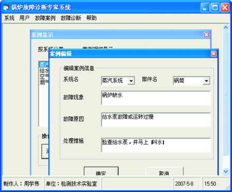Open the 故障诊断 menu
Image resolution: width=232 pixels, height=192 pixels.
[71, 18]
